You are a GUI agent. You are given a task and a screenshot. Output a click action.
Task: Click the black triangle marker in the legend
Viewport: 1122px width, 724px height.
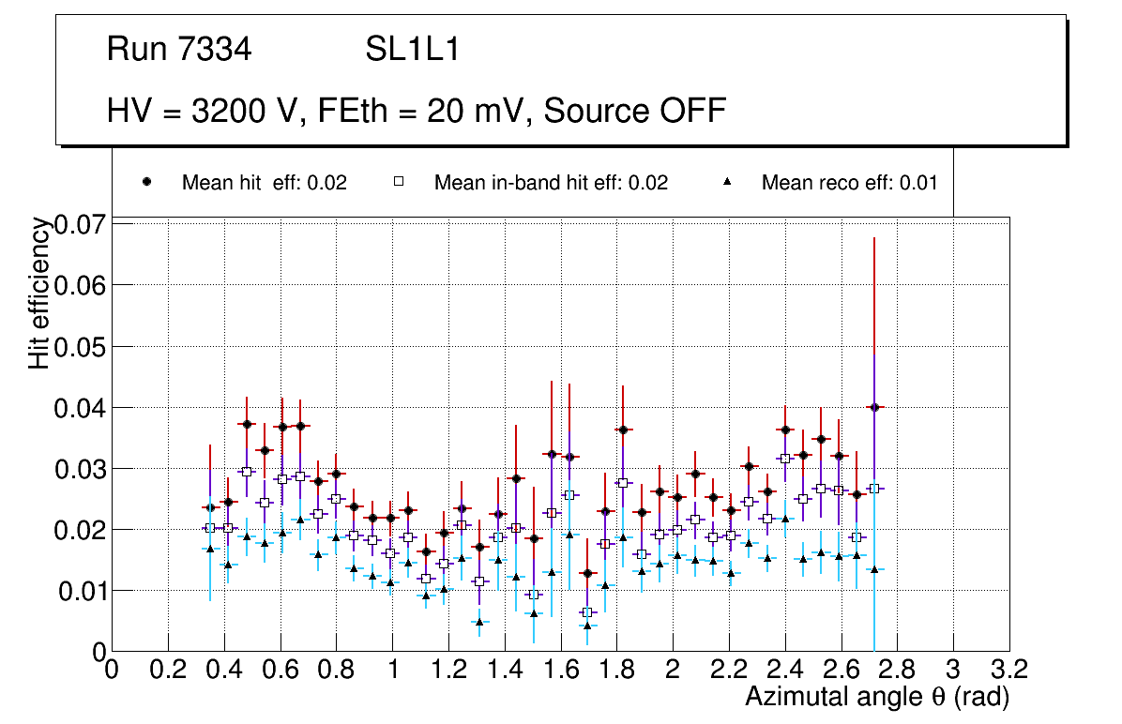tap(727, 182)
